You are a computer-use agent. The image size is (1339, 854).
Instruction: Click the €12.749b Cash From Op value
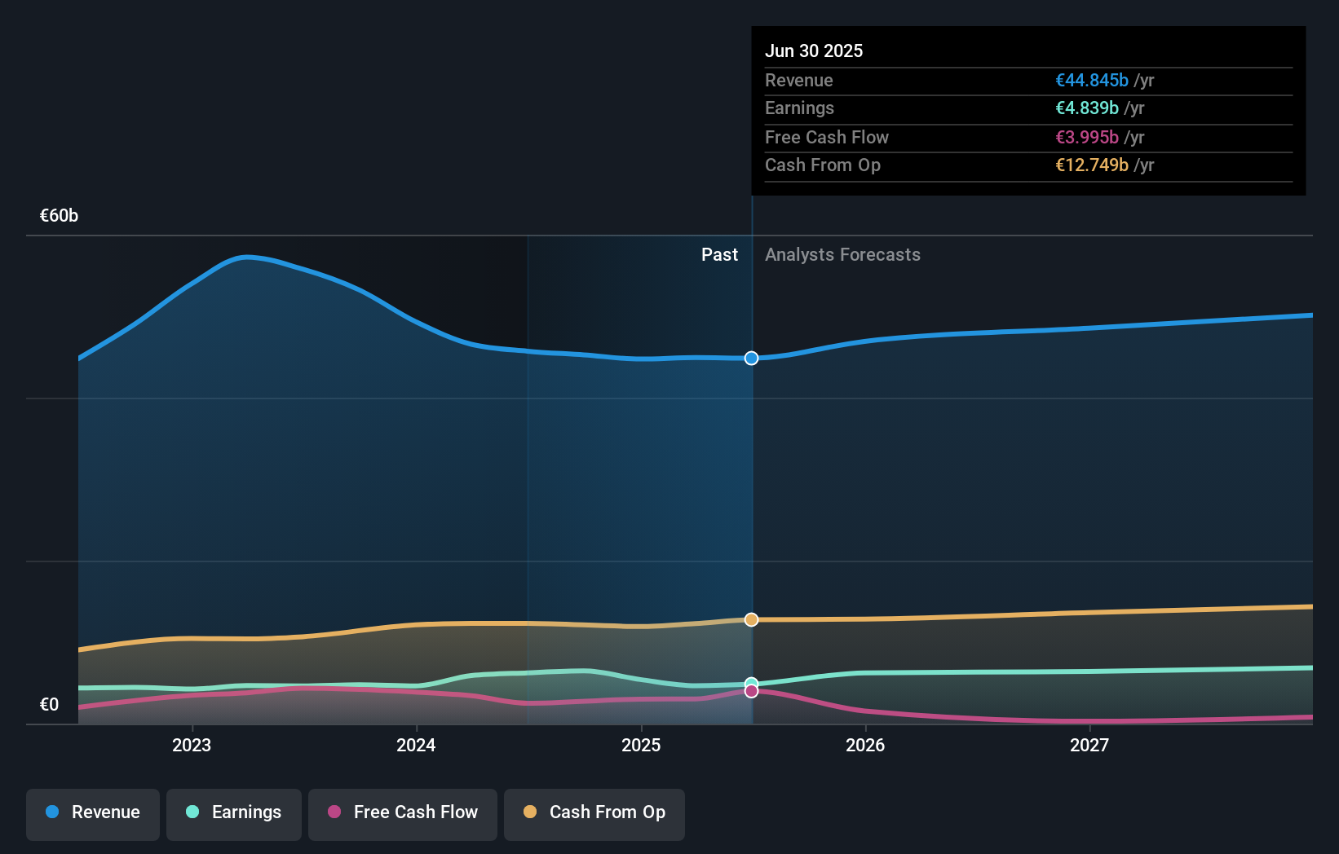[x=1092, y=165]
